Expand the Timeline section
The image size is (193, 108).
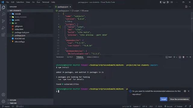pos(30,103)
